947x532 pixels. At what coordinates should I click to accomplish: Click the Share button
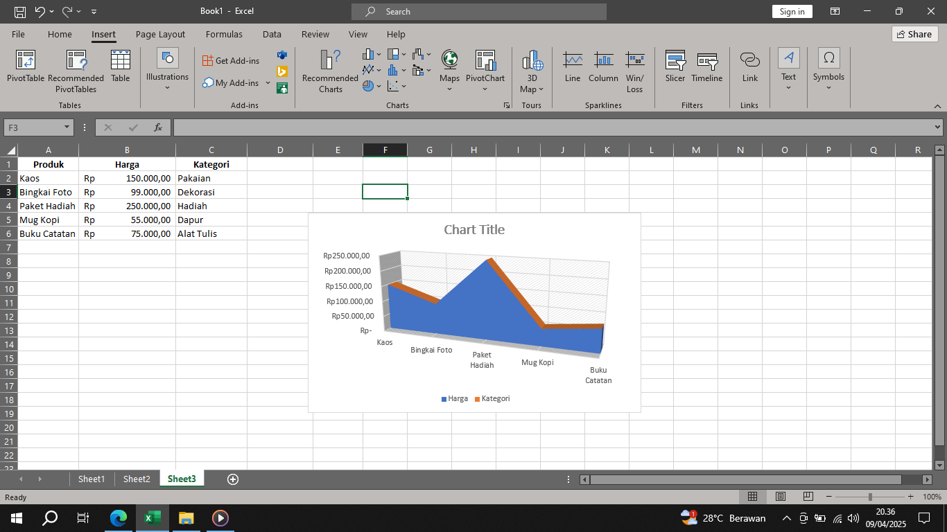[914, 34]
